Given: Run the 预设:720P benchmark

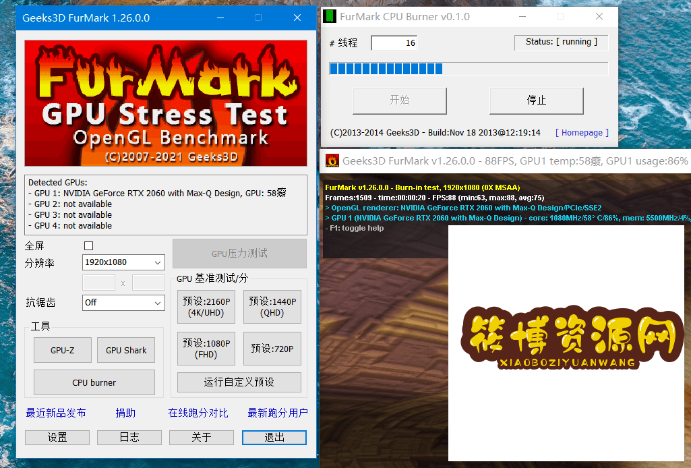Looking at the screenshot, I should (272, 349).
